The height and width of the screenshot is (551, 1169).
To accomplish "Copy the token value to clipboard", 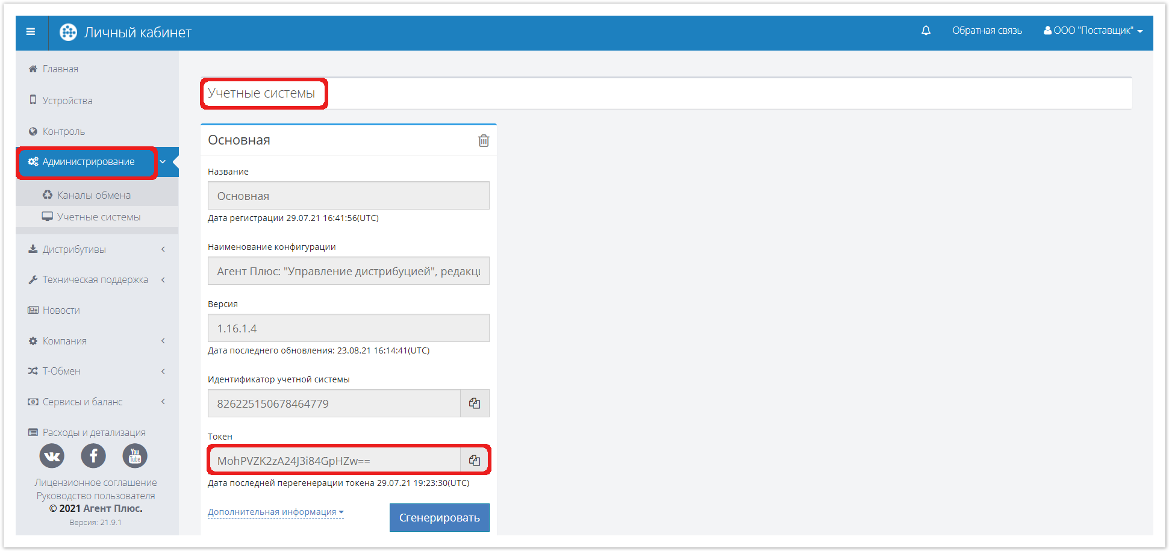I will coord(475,461).
